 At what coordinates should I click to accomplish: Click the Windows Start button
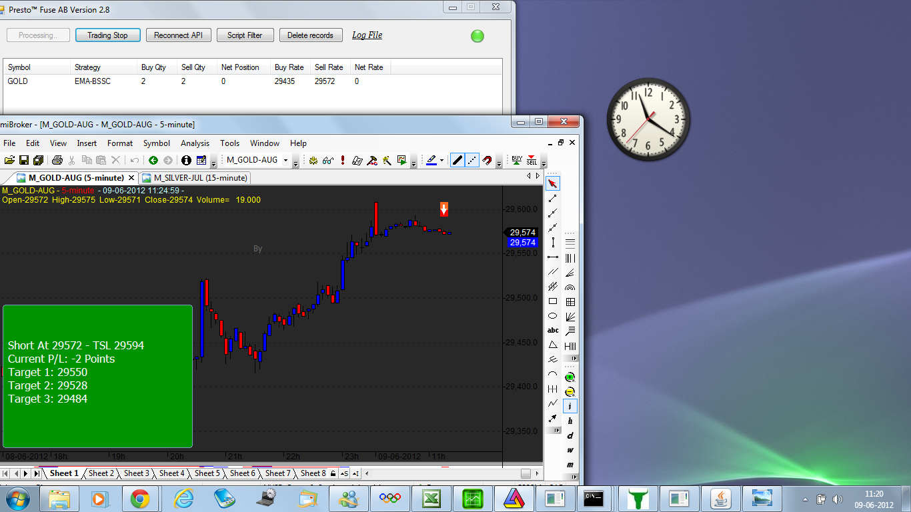(x=17, y=499)
